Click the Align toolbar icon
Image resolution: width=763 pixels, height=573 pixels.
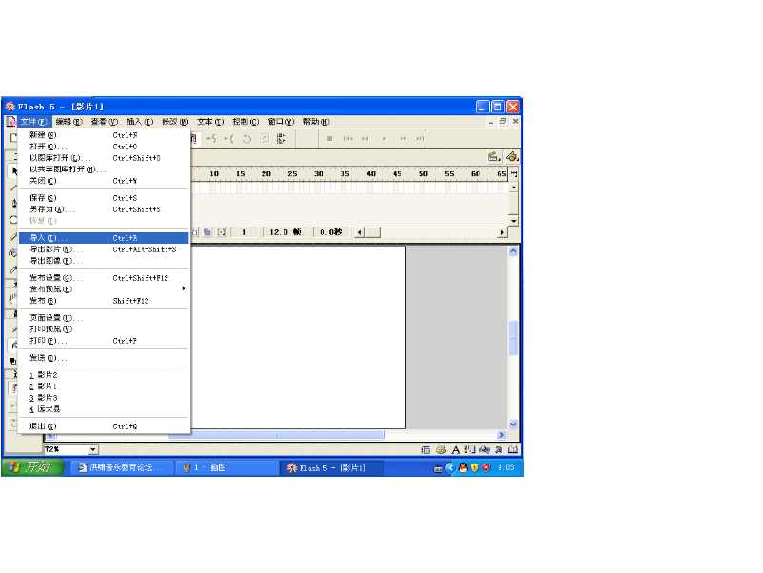coord(282,139)
